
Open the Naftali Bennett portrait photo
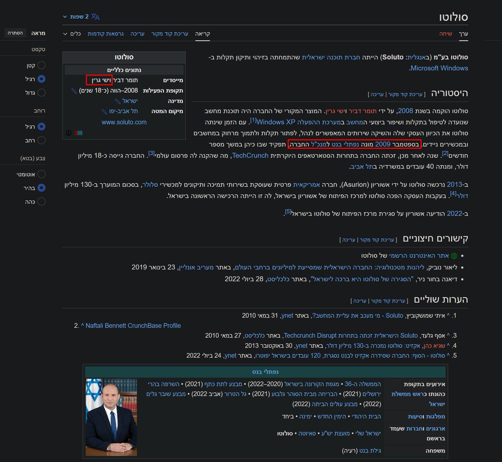coord(111,417)
